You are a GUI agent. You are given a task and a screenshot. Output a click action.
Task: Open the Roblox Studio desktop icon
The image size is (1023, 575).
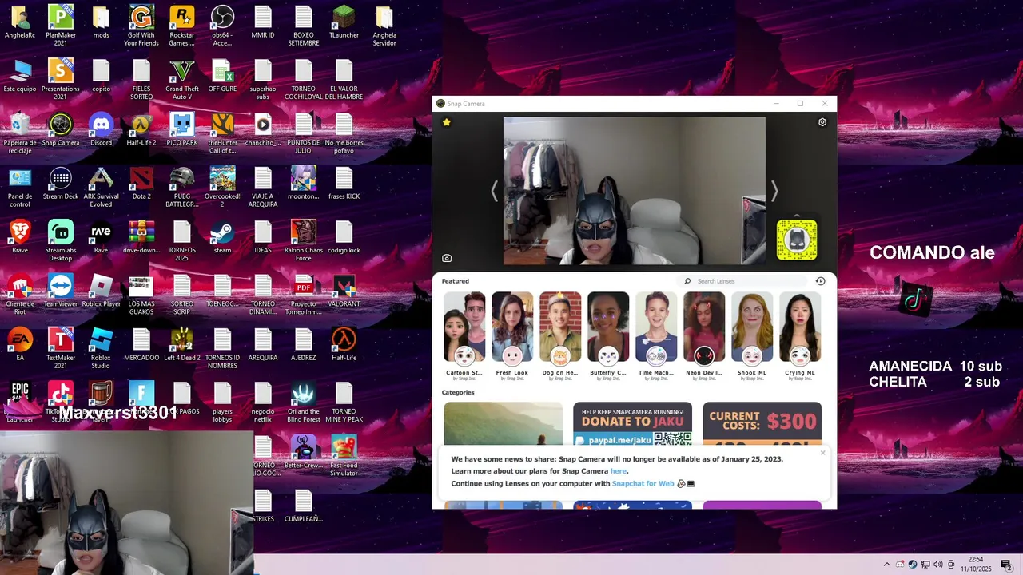click(x=101, y=349)
